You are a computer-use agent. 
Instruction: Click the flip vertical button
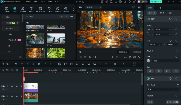click(x=159, y=71)
